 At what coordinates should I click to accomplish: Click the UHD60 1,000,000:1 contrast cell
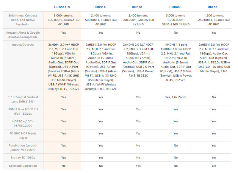pos(176,20)
